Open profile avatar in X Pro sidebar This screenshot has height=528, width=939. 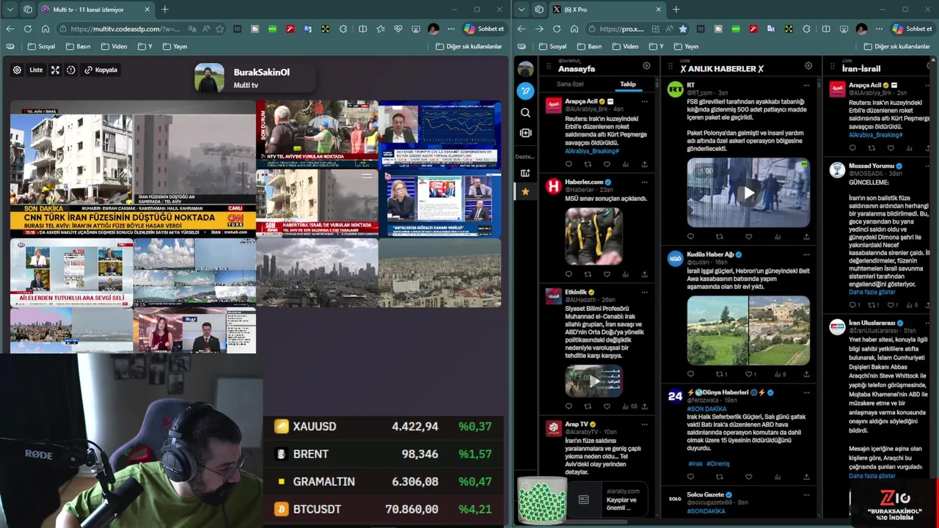point(525,69)
